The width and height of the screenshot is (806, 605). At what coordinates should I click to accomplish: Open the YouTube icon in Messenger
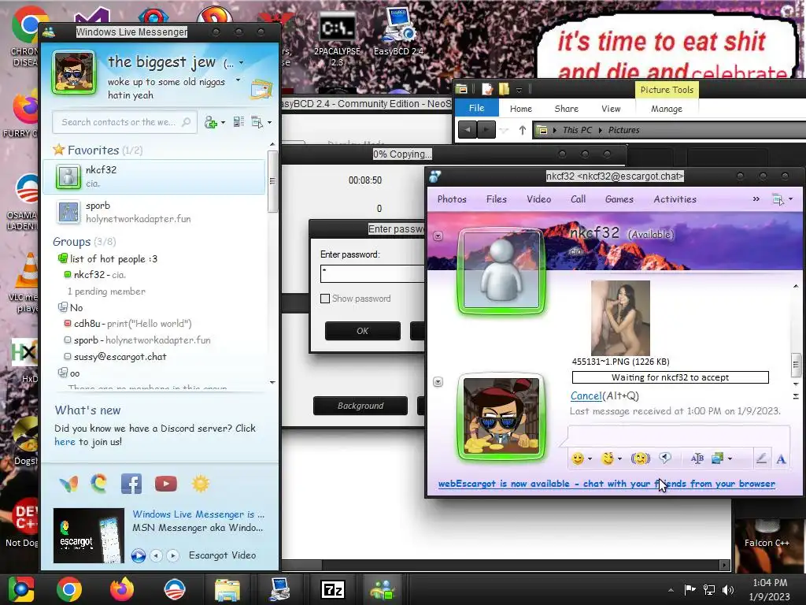click(166, 484)
